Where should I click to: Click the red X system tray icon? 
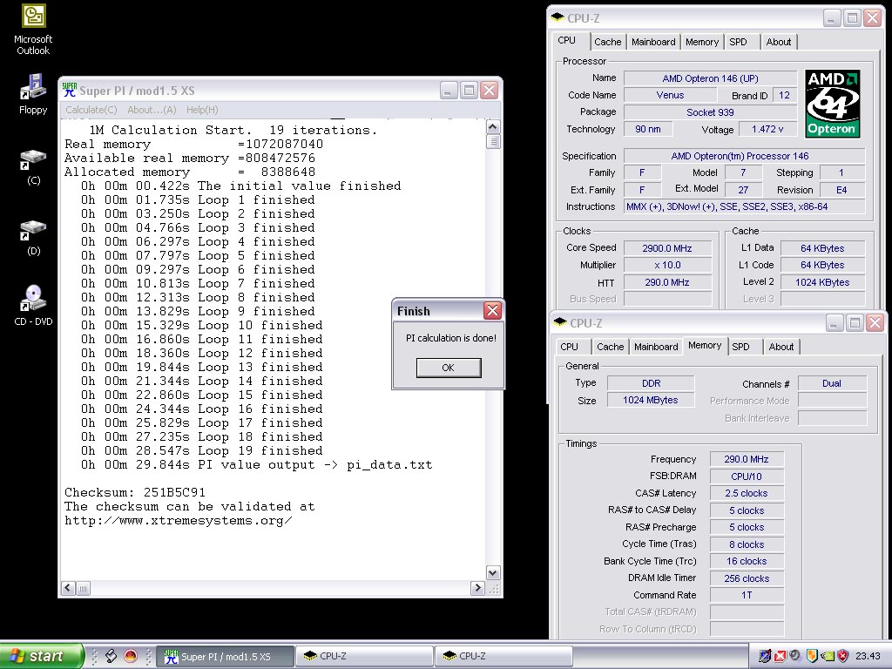click(x=780, y=656)
